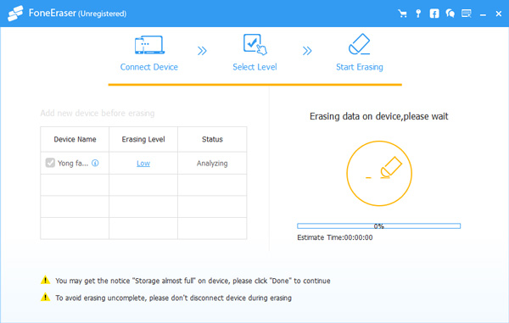This screenshot has height=323, width=509.
Task: Close the FoneEraser window
Action: [x=499, y=14]
